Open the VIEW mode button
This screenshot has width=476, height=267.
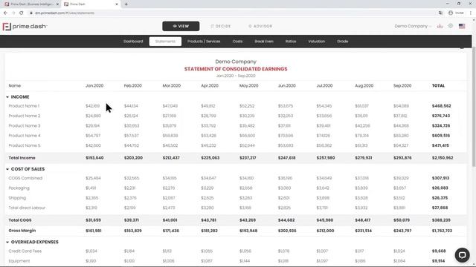(181, 27)
